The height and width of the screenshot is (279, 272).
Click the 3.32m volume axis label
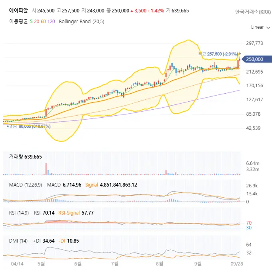pyautogui.click(x=253, y=169)
